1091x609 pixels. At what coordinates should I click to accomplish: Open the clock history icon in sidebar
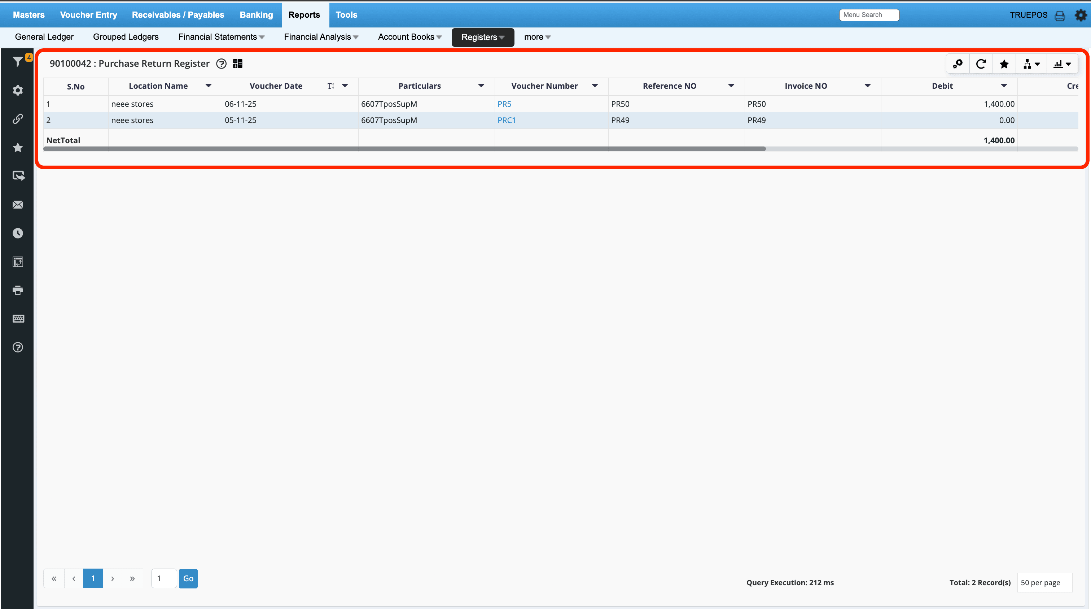pyautogui.click(x=18, y=233)
